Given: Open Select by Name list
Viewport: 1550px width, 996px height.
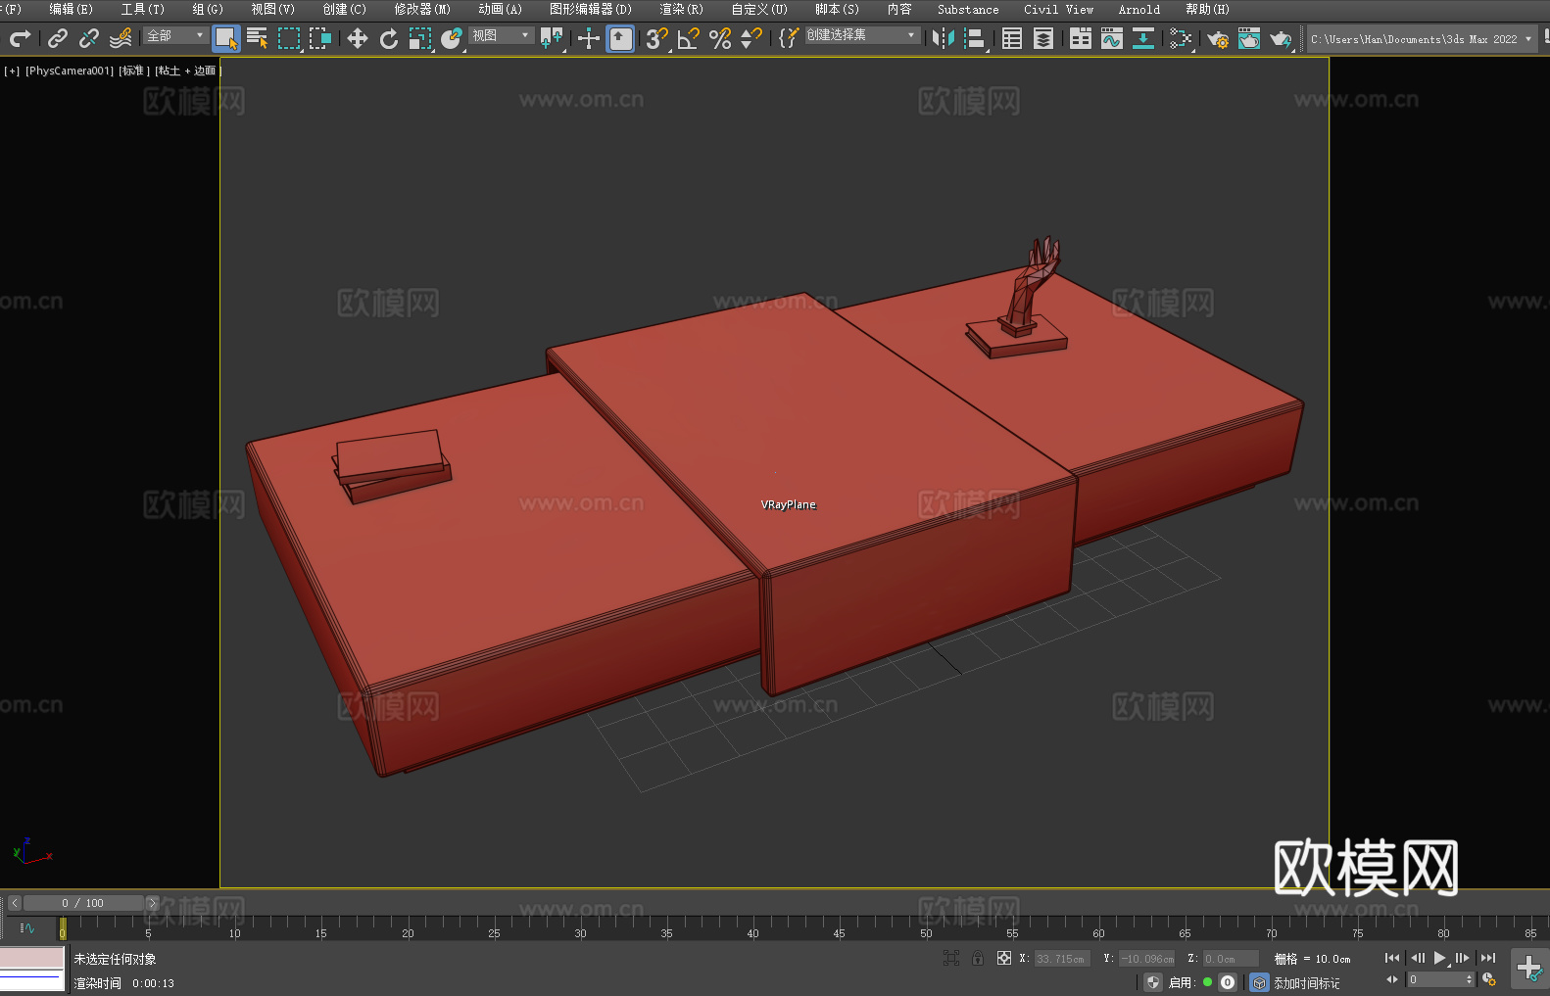Looking at the screenshot, I should 258,38.
